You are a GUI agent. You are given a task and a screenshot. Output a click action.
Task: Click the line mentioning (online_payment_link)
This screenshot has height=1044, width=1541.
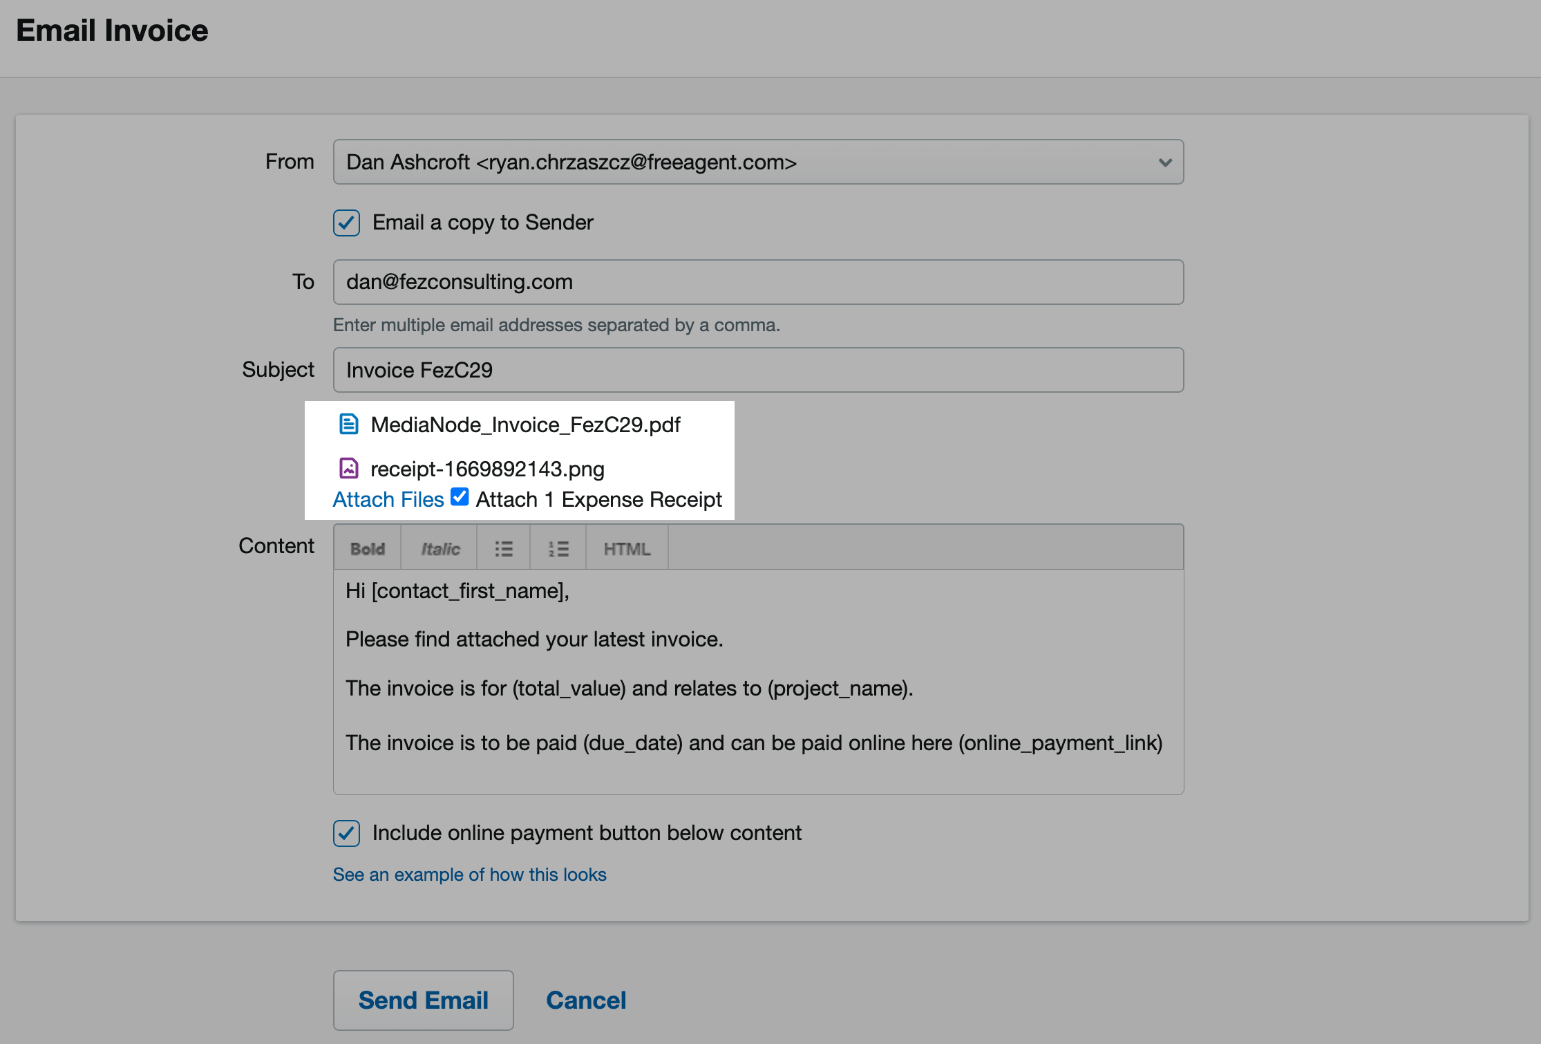click(754, 743)
